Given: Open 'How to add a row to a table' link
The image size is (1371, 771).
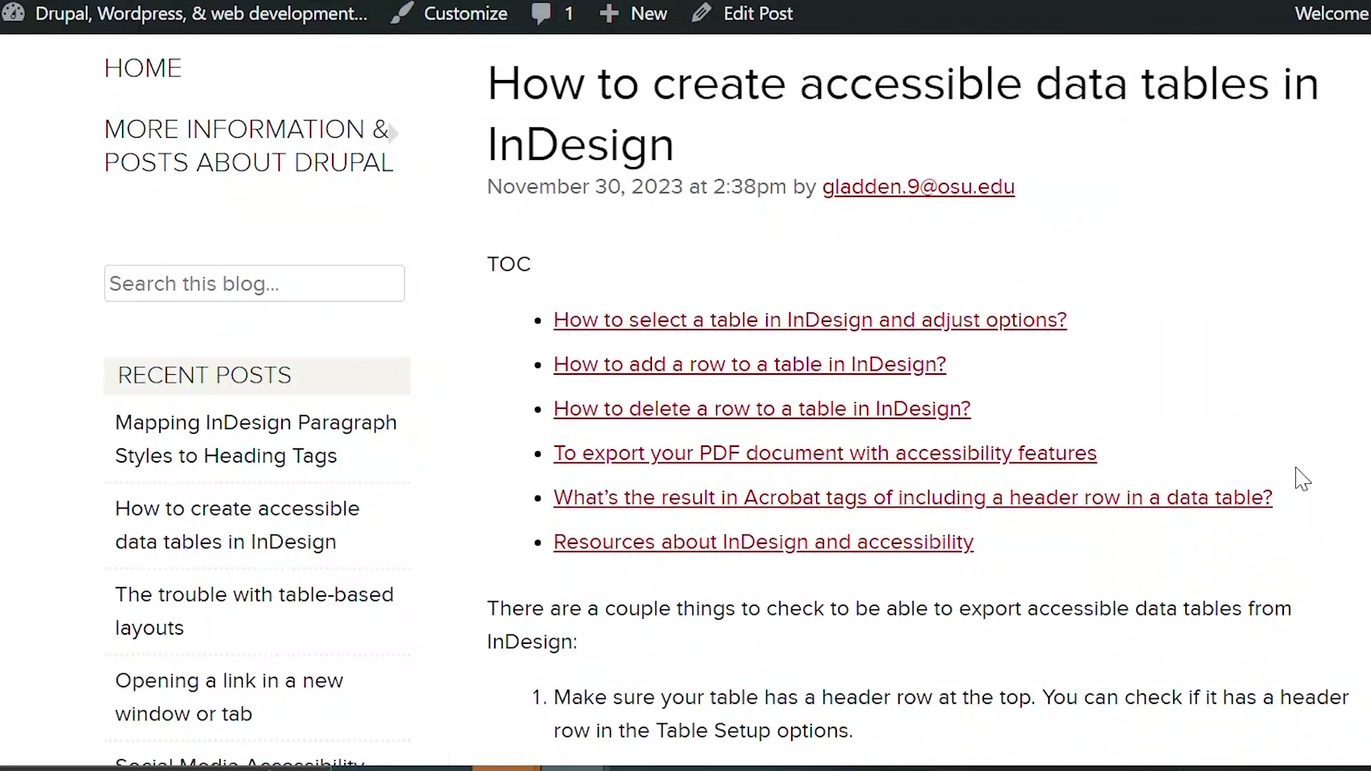Looking at the screenshot, I should [x=749, y=364].
